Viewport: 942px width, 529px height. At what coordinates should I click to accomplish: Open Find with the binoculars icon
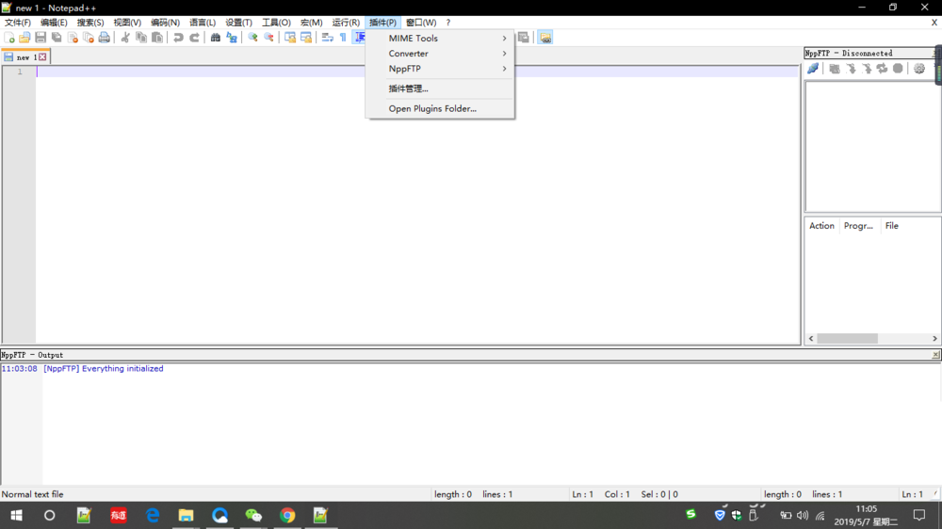point(215,38)
